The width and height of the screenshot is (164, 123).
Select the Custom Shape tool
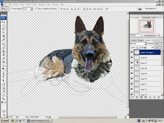(4, 84)
